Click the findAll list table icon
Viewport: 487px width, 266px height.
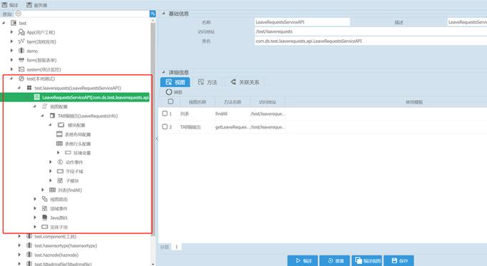click(52, 190)
